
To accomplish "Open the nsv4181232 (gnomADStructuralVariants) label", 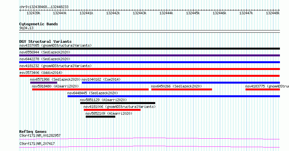I will click(56, 66).
